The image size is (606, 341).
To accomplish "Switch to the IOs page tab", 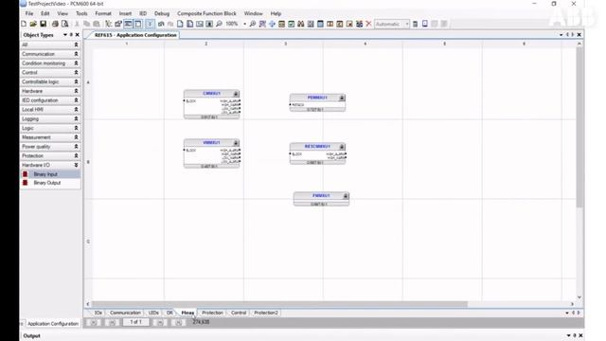I will [x=98, y=313].
